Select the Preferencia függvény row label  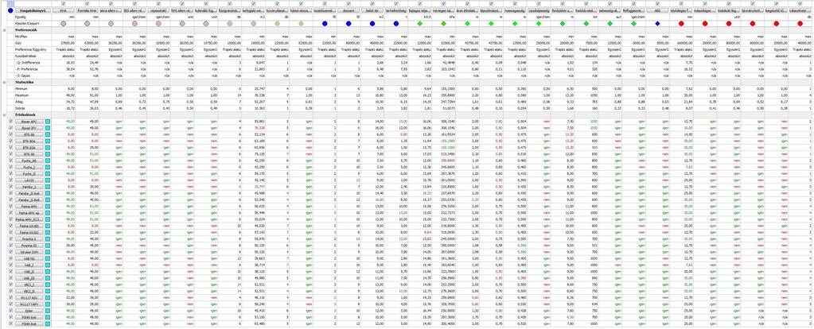coord(29,49)
